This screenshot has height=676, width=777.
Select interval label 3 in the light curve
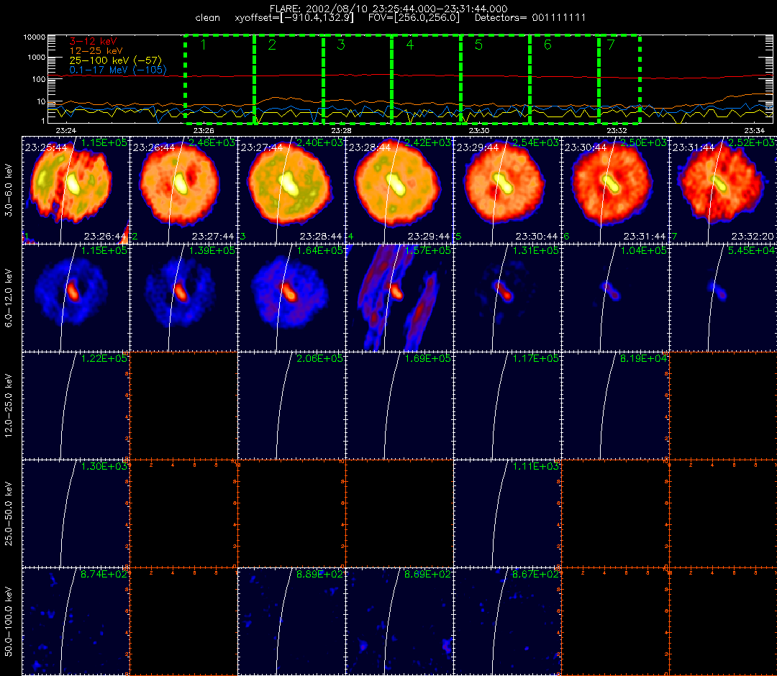pos(340,45)
